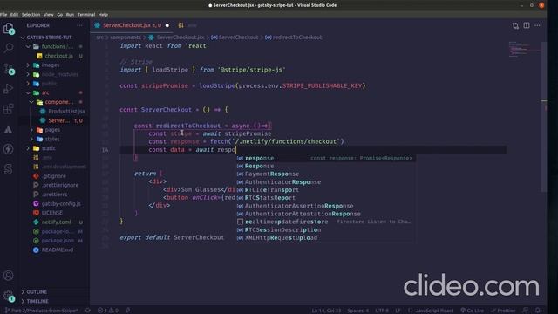Switch to the second .env editor tab

(187, 25)
